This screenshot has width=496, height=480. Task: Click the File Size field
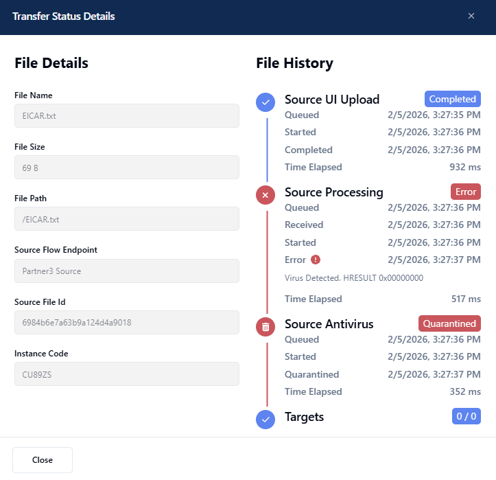[x=126, y=168]
